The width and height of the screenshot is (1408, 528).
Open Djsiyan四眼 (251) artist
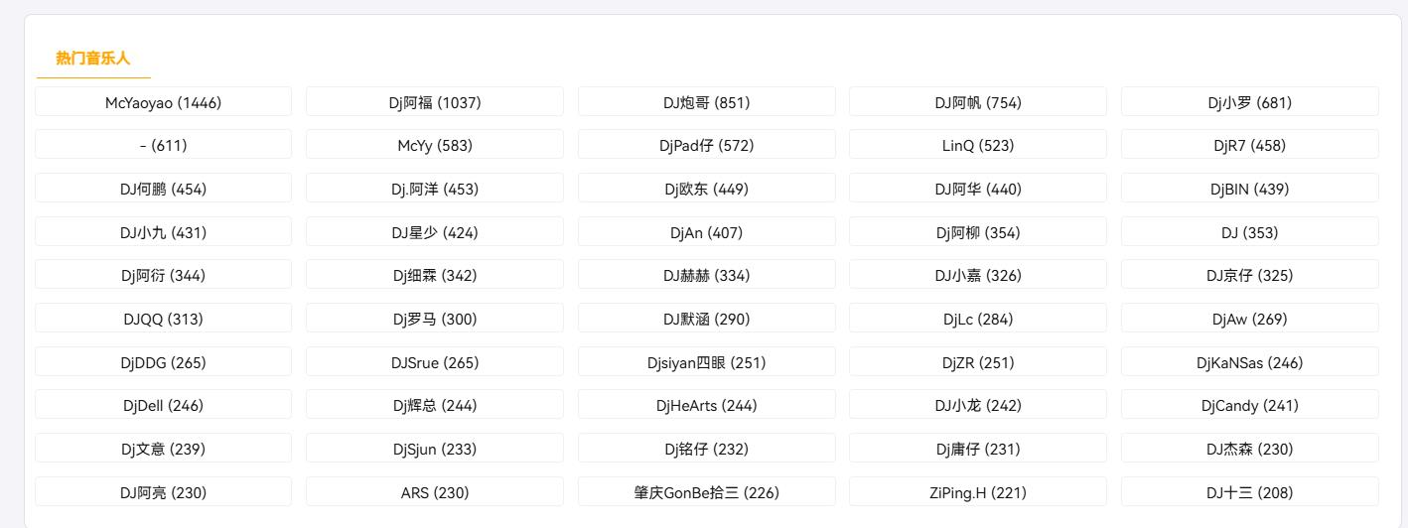click(707, 362)
